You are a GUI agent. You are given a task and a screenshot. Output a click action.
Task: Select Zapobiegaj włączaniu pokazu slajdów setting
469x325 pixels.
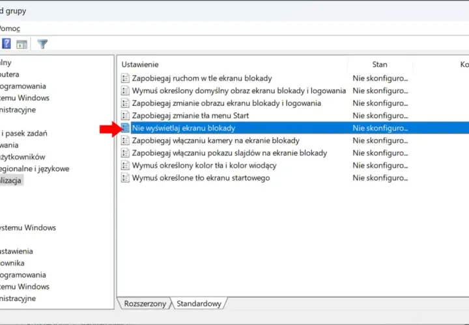229,153
